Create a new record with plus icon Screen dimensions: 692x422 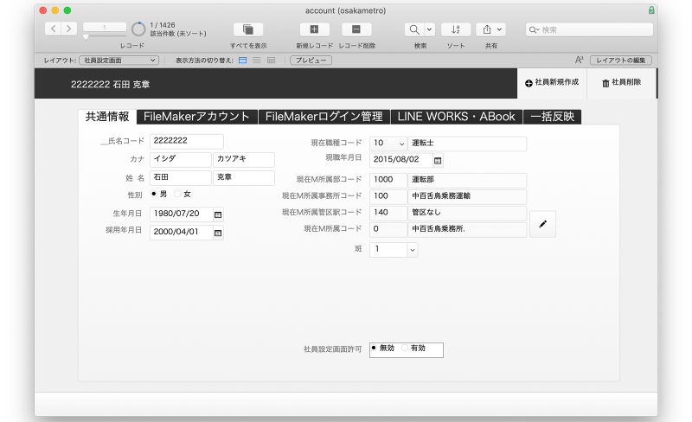coord(314,29)
